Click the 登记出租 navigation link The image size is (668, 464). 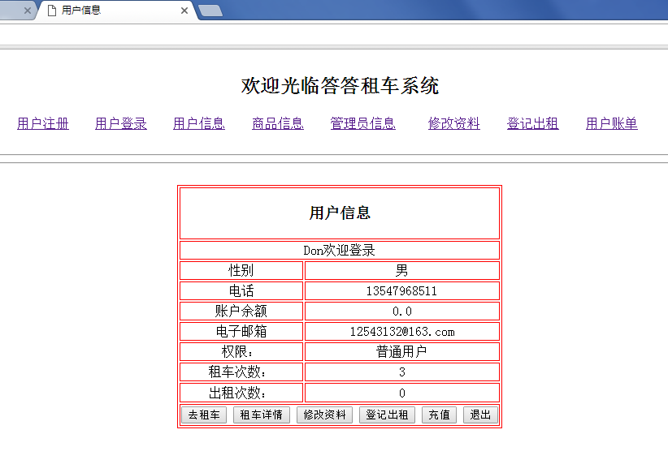[x=532, y=124]
